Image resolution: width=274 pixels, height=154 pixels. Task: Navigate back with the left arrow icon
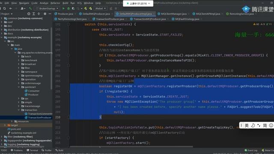click(11, 9)
